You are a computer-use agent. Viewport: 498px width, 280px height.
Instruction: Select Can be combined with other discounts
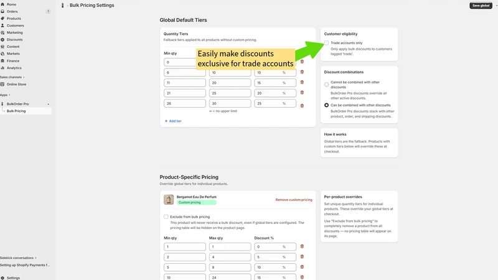tap(326, 105)
